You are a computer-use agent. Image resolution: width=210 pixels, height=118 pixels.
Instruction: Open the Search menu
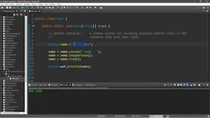click(x=34, y=4)
